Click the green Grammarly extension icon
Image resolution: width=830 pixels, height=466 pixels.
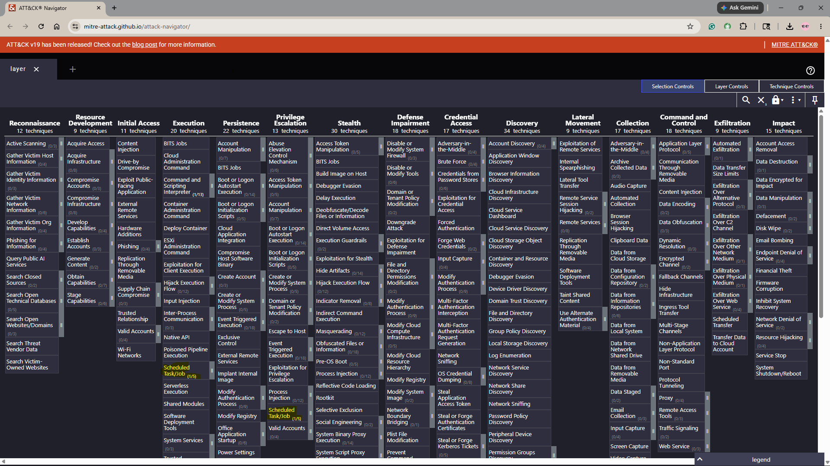coord(711,26)
